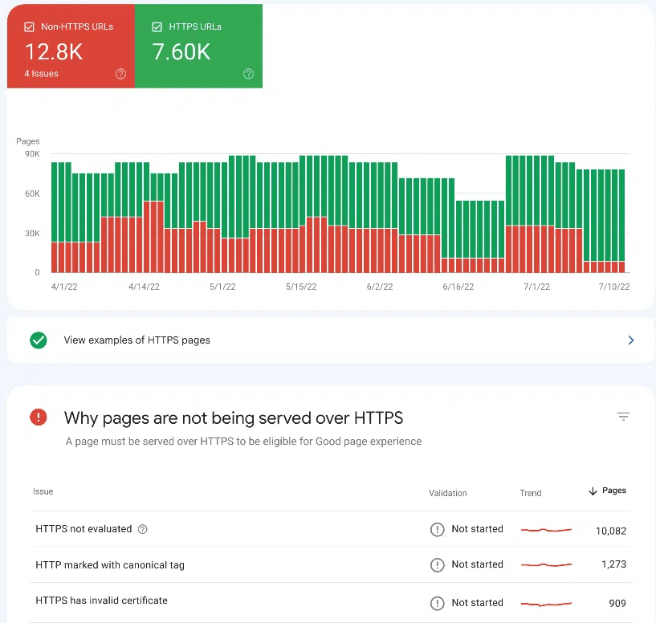Open help icon on HTTPS URLs card
Viewport: 656px width, 623px height.
(x=249, y=74)
